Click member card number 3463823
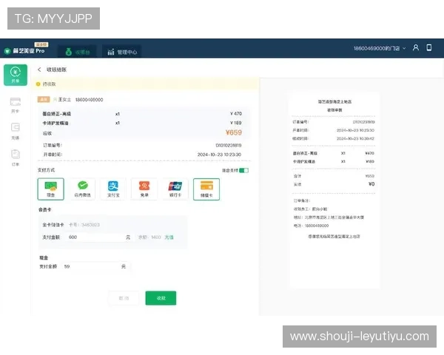This screenshot has width=444, height=355. click(x=90, y=225)
